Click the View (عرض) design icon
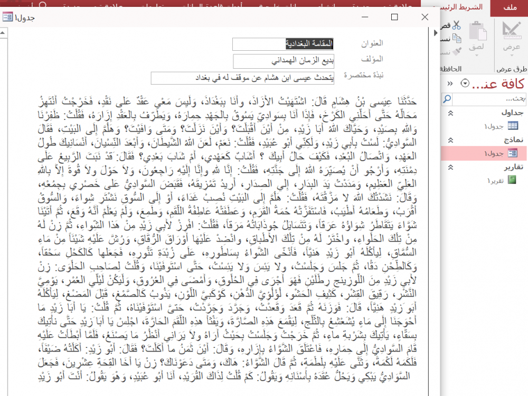 coord(511,30)
